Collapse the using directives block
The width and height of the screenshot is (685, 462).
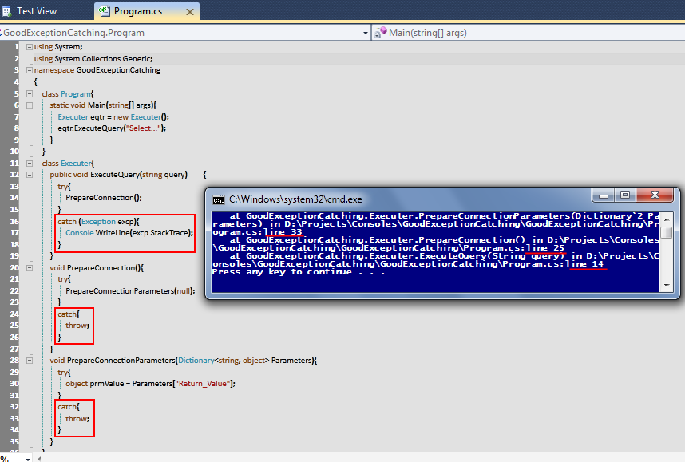click(x=30, y=47)
